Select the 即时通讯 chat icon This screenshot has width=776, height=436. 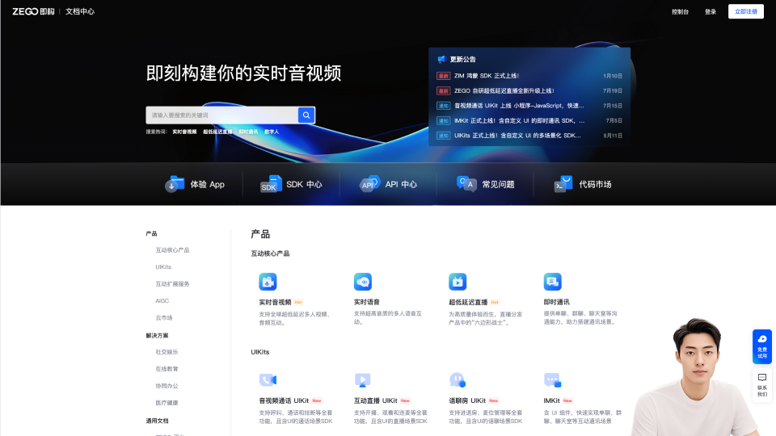[553, 282]
